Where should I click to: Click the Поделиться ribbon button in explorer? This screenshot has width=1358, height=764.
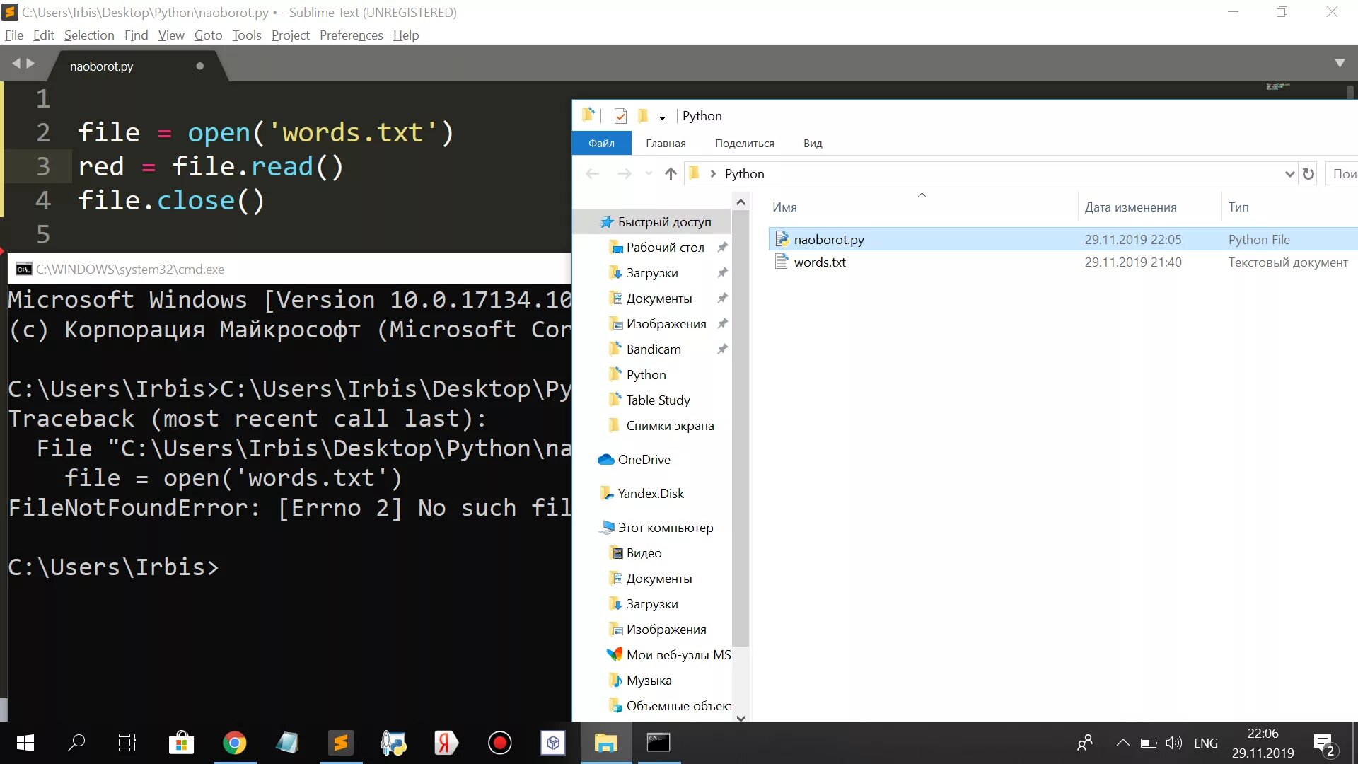(743, 143)
